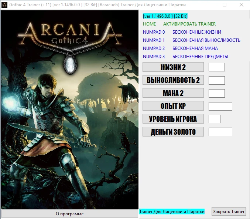Click the HOME hotkey label
The image size is (250, 219).
point(149,24)
